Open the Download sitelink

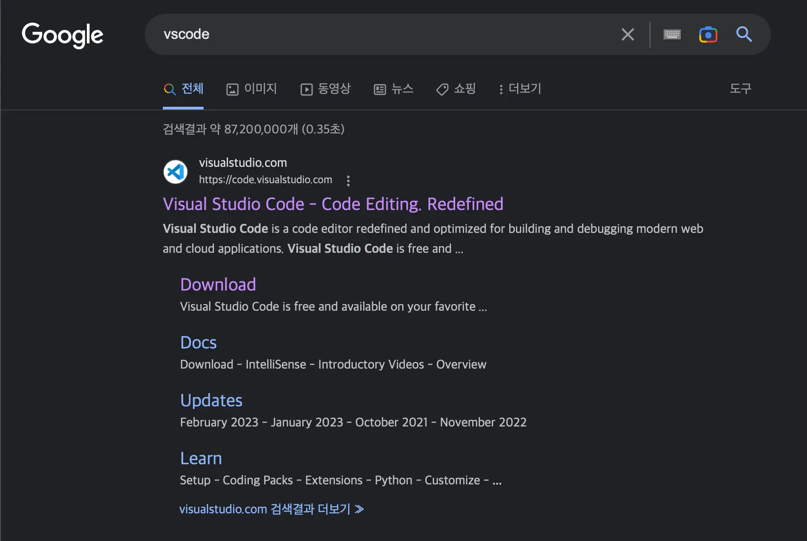pos(218,285)
